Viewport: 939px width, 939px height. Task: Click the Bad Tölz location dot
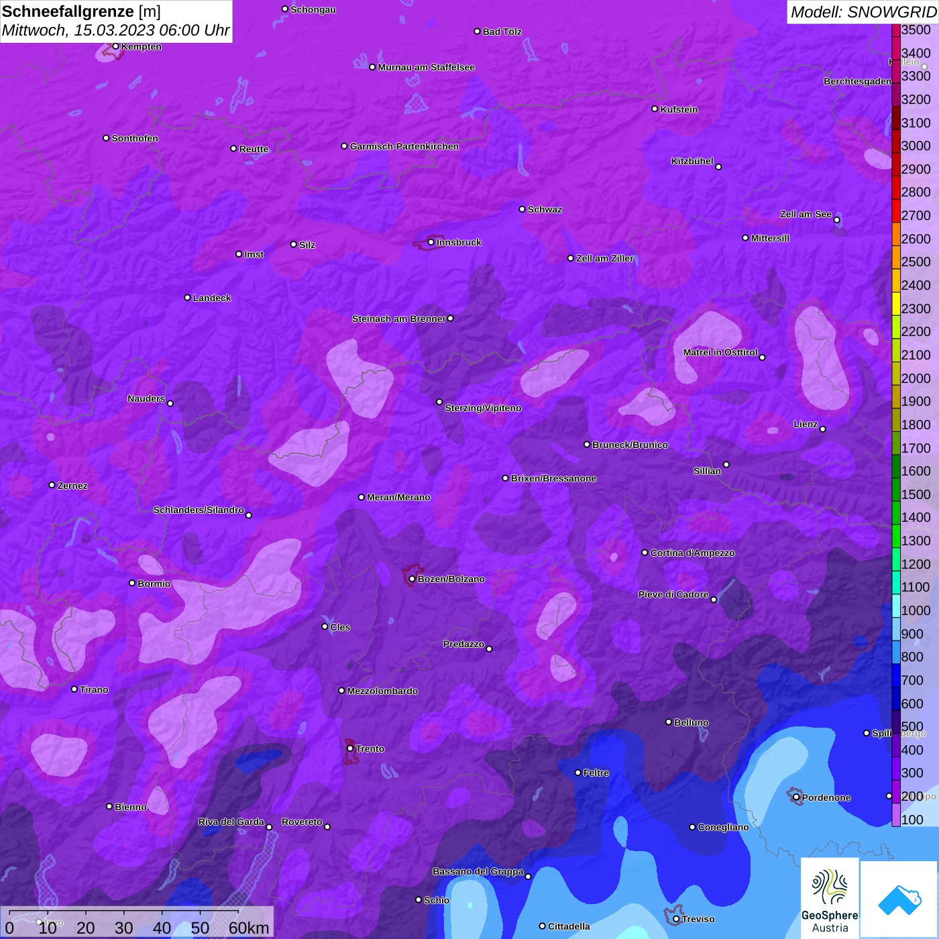[477, 31]
